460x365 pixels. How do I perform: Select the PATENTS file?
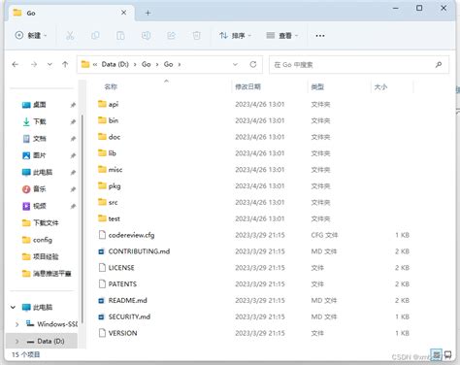(117, 284)
